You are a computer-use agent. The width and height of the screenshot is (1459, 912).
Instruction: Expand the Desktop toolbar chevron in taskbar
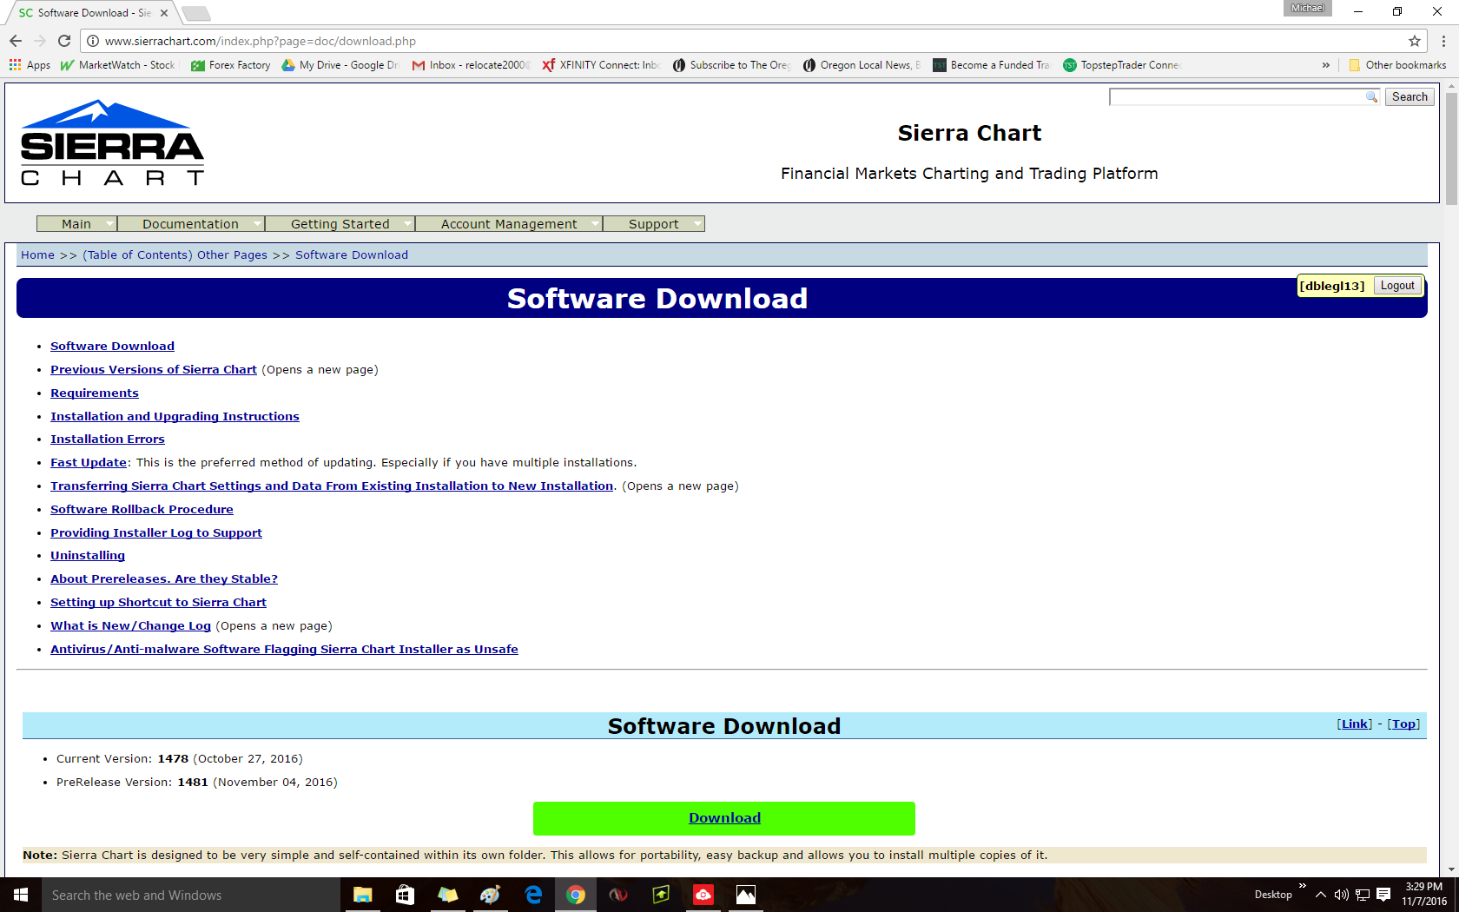tap(1302, 886)
